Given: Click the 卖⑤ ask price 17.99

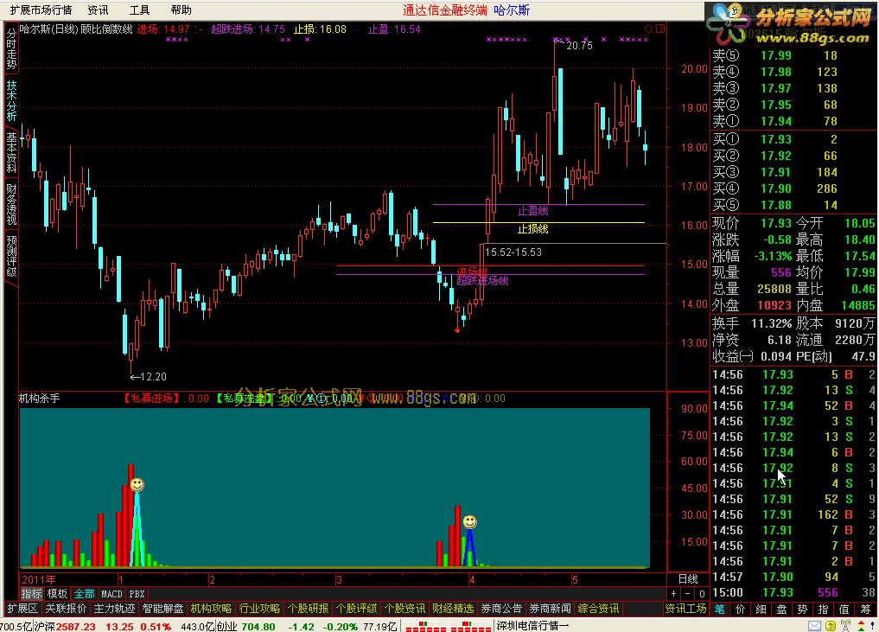Looking at the screenshot, I should [776, 55].
